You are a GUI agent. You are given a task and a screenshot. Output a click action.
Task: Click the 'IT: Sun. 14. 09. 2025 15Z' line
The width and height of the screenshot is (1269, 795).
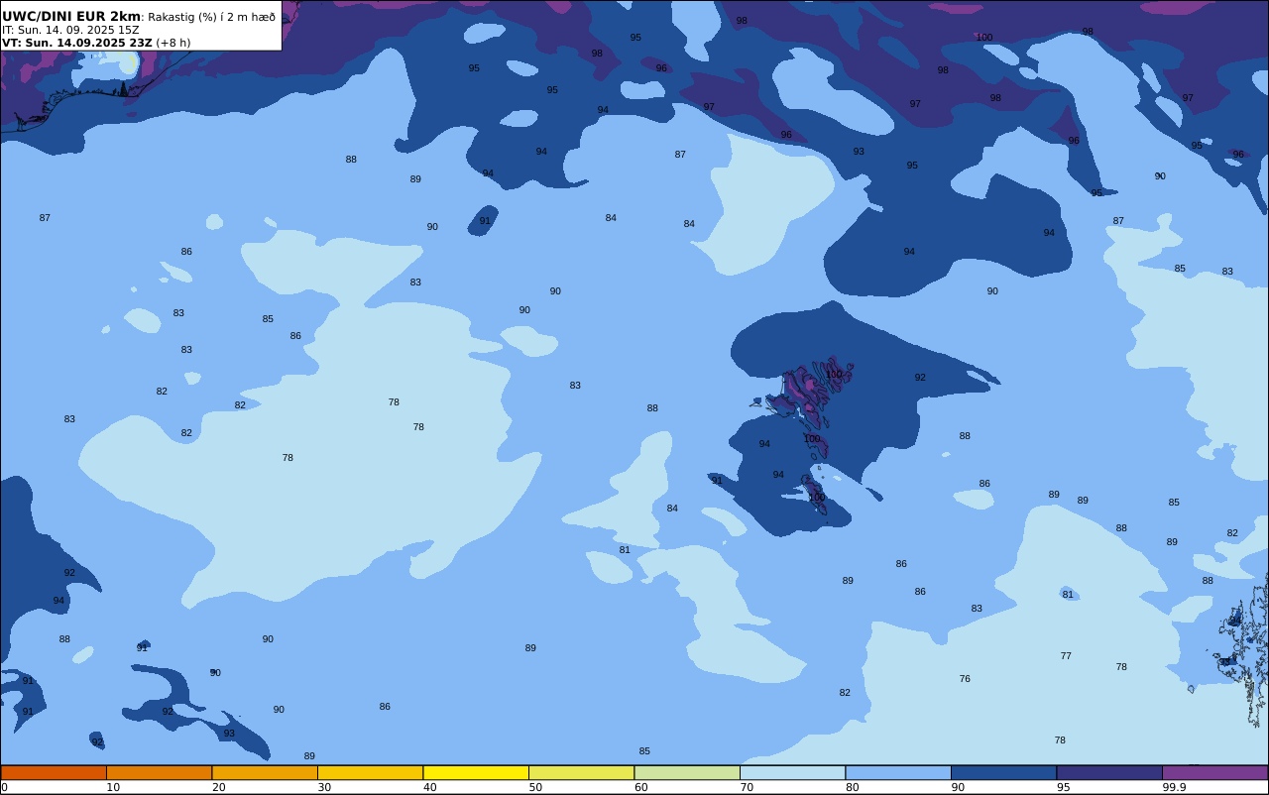point(70,30)
